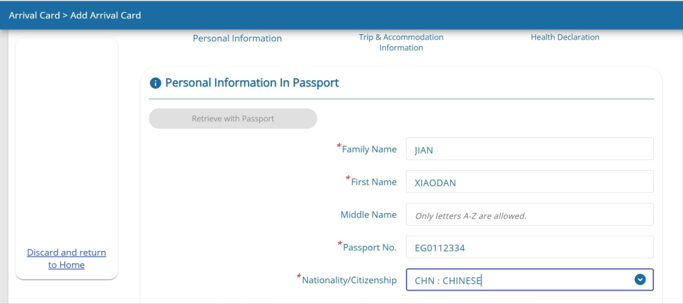Click the Nationality/Citizenship label

click(349, 280)
